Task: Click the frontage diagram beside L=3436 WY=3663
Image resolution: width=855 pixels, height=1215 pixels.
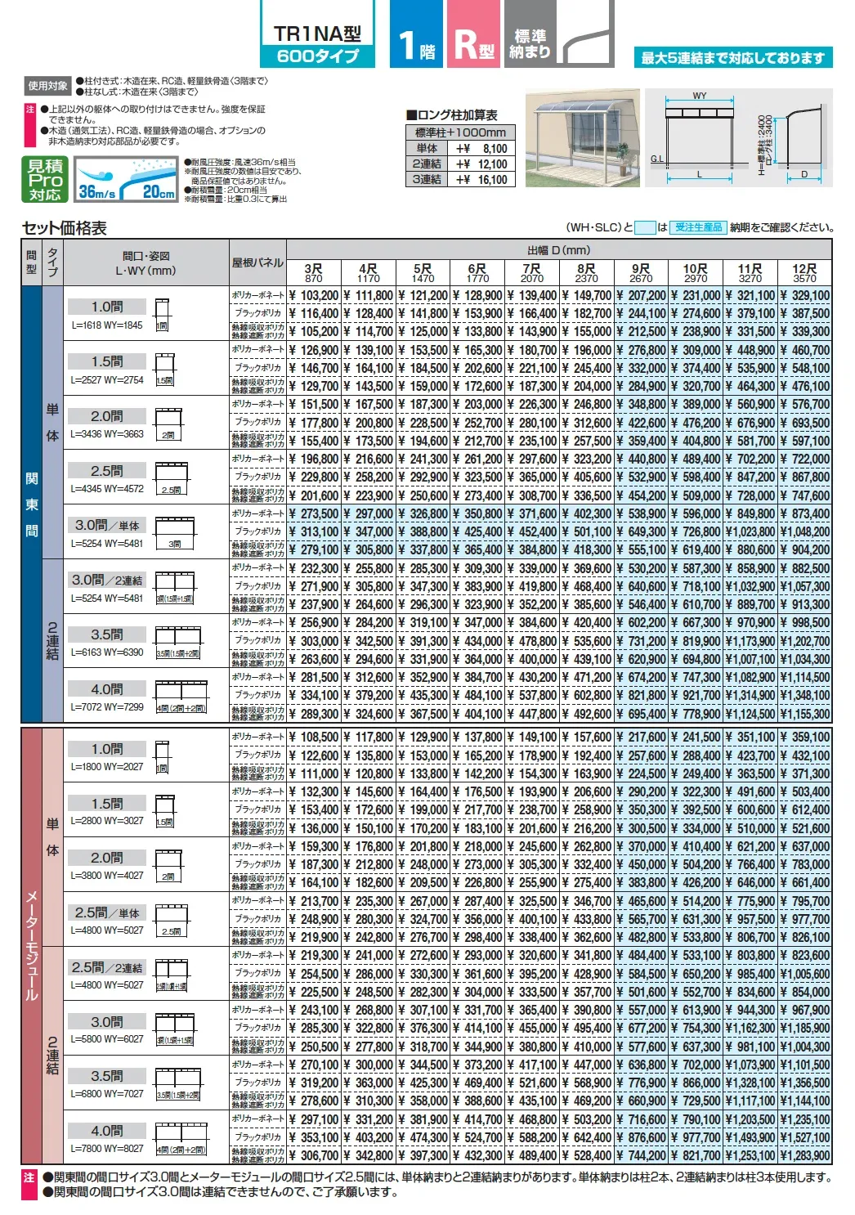Action: coord(168,423)
